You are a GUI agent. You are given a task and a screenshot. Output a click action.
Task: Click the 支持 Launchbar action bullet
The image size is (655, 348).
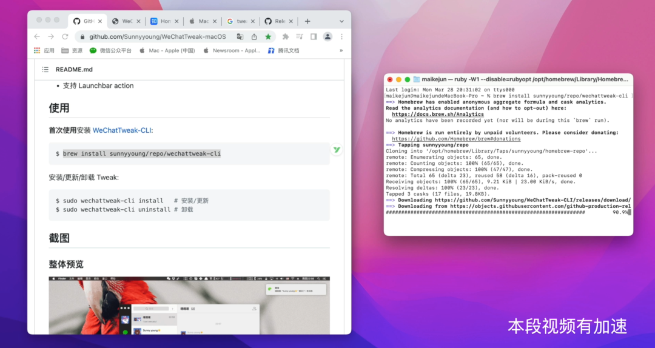coord(98,85)
